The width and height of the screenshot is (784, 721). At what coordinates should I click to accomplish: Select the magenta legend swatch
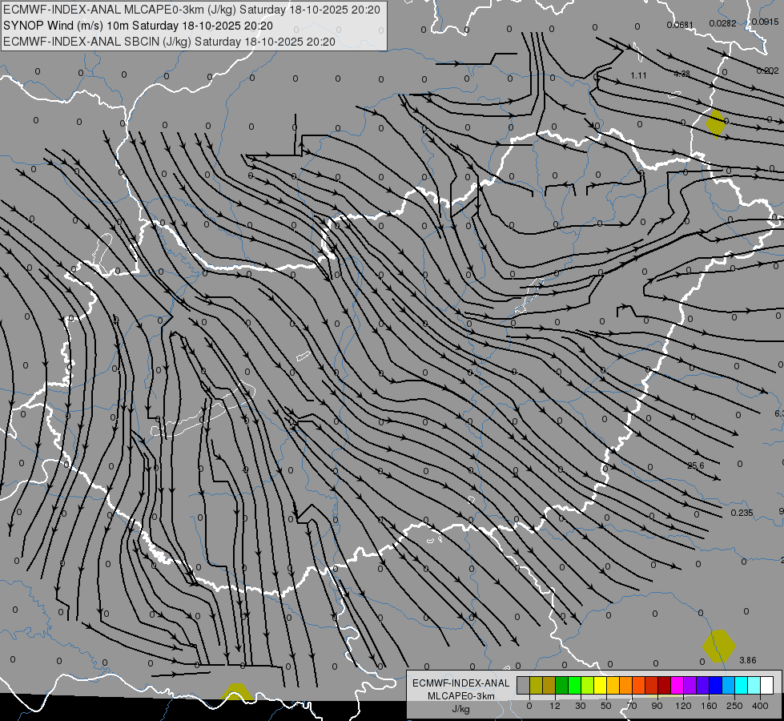pos(677,685)
